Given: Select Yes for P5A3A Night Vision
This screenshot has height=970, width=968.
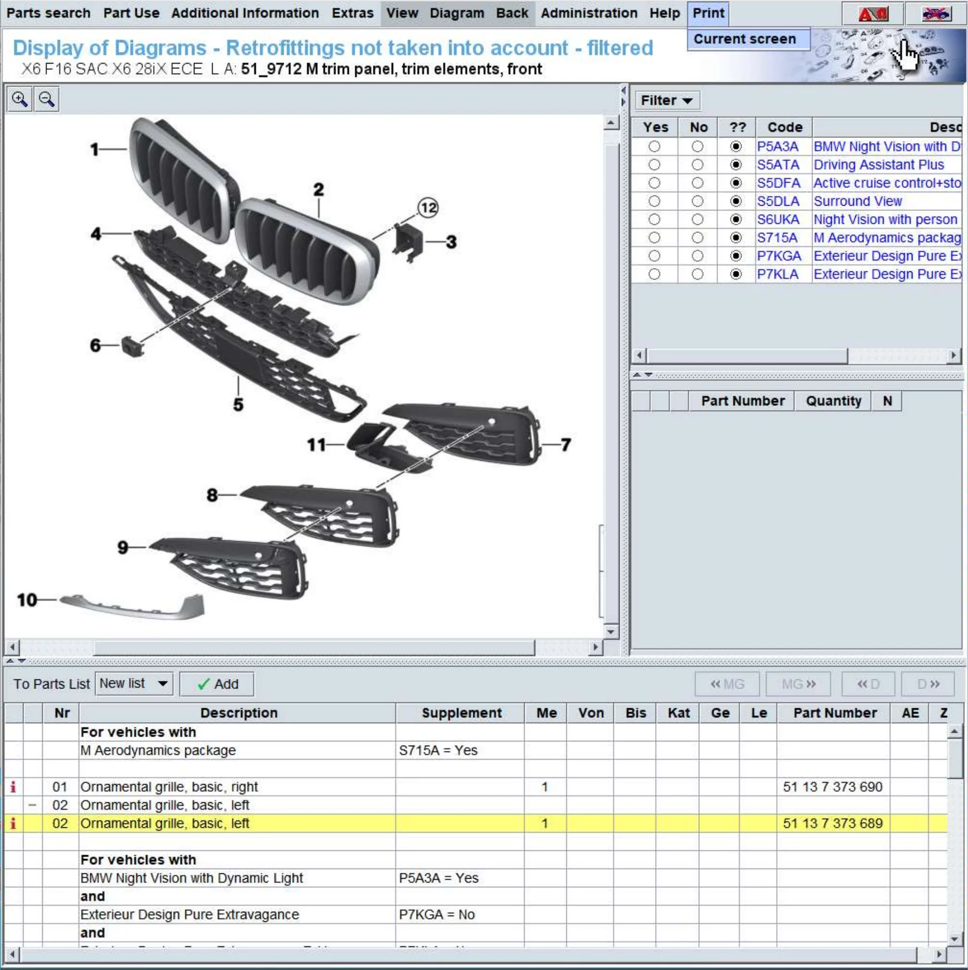Looking at the screenshot, I should [x=654, y=146].
